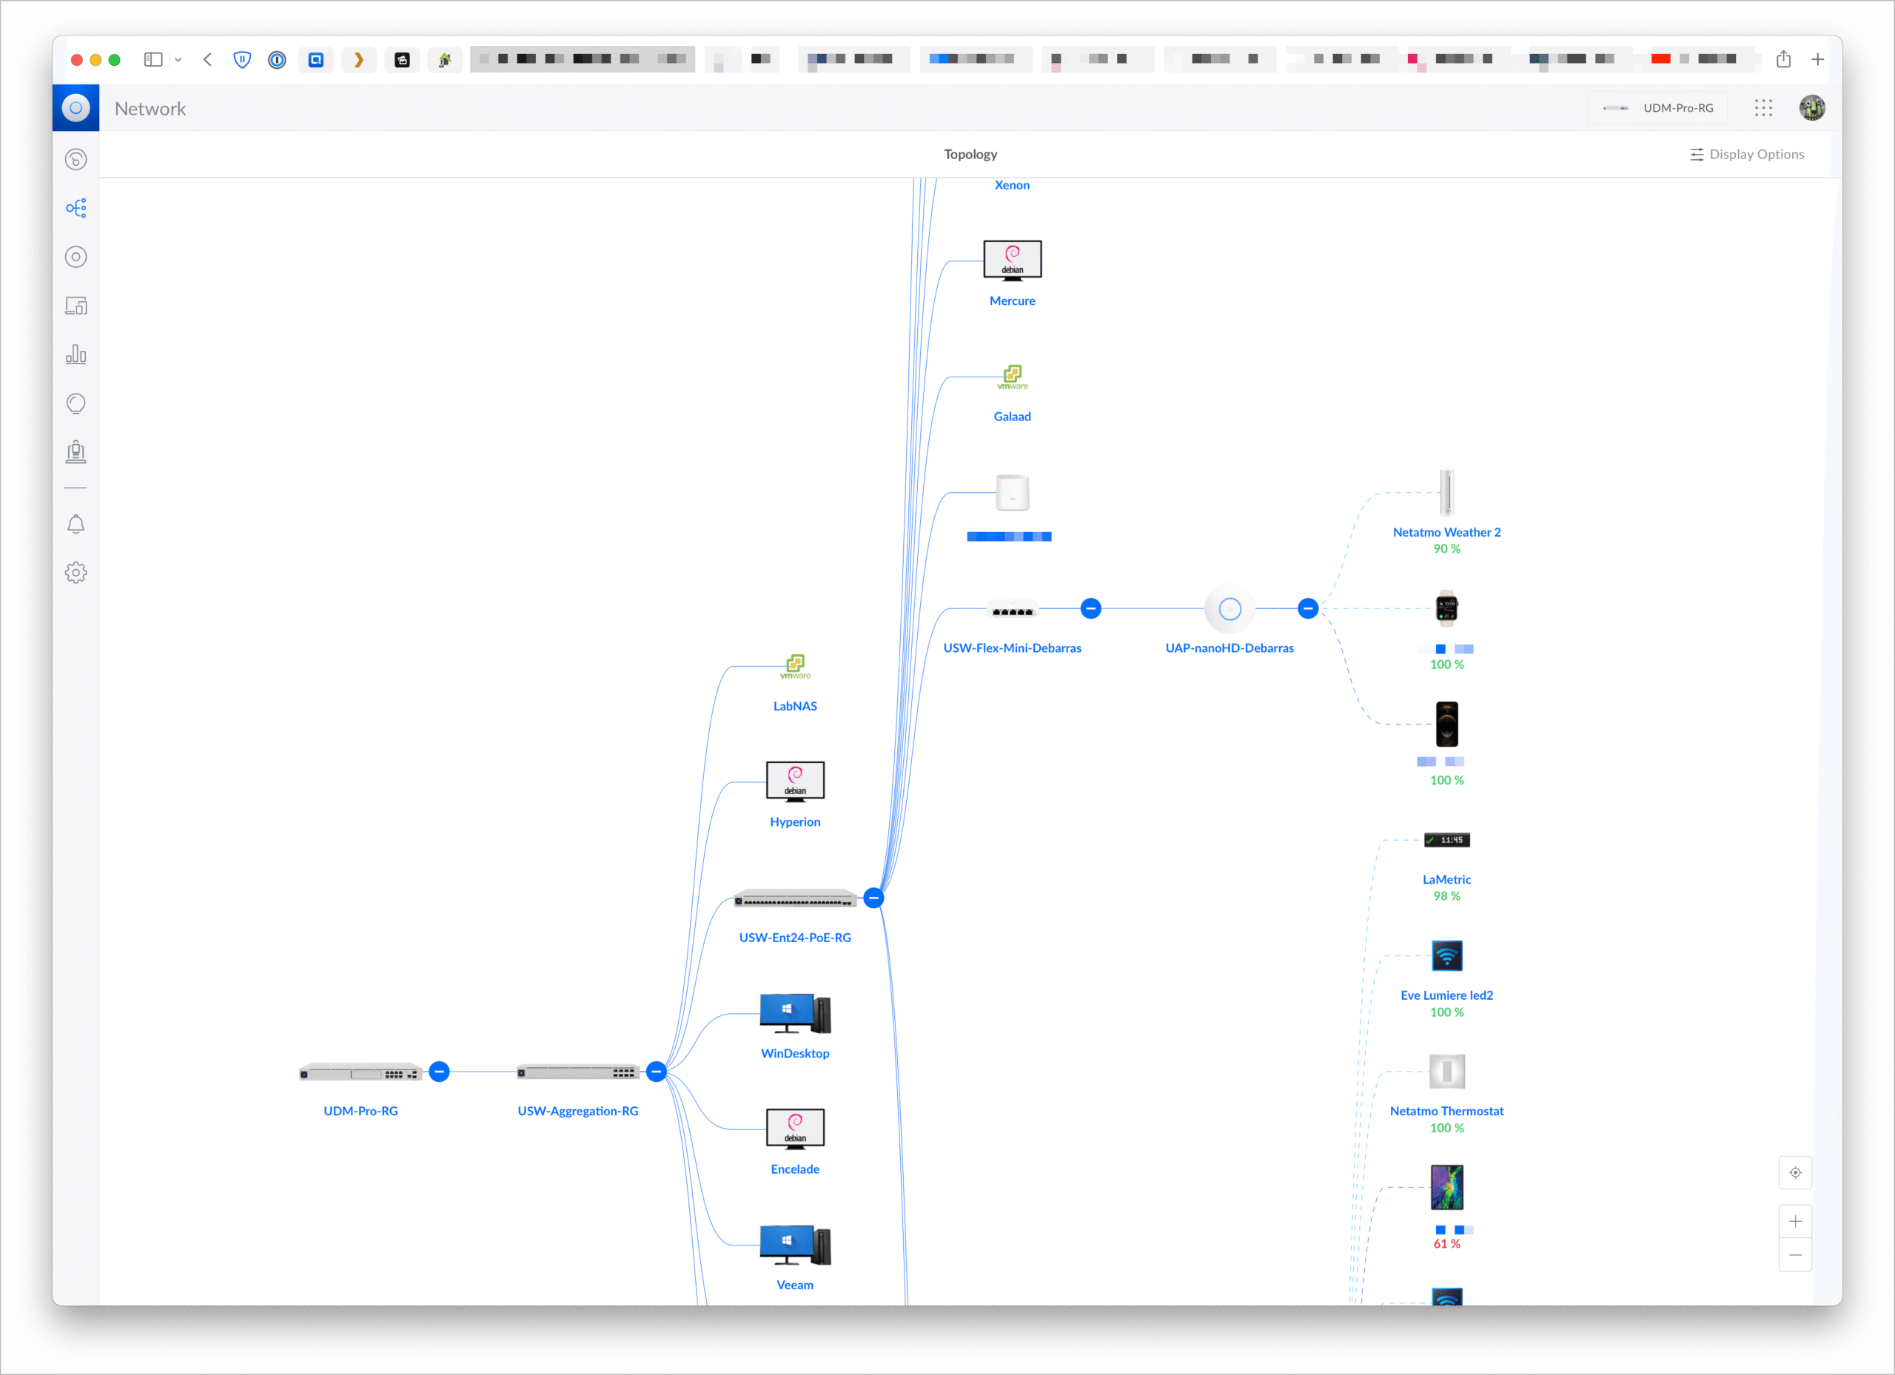Image resolution: width=1895 pixels, height=1375 pixels.
Task: Open the Display Options panel
Action: [x=1747, y=155]
